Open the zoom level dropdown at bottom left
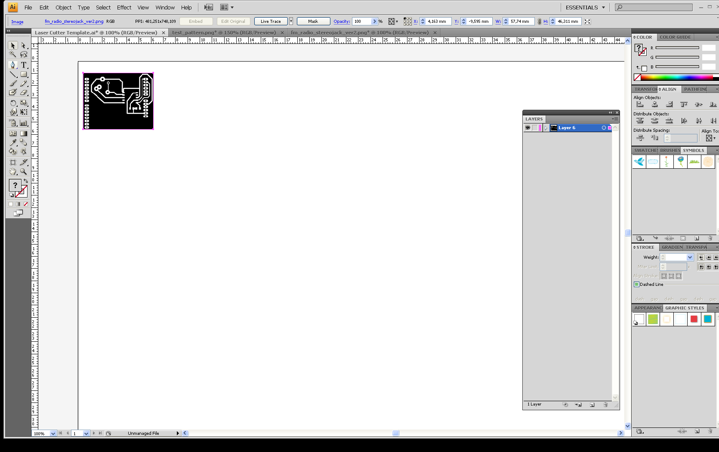This screenshot has width=719, height=452. [53, 433]
